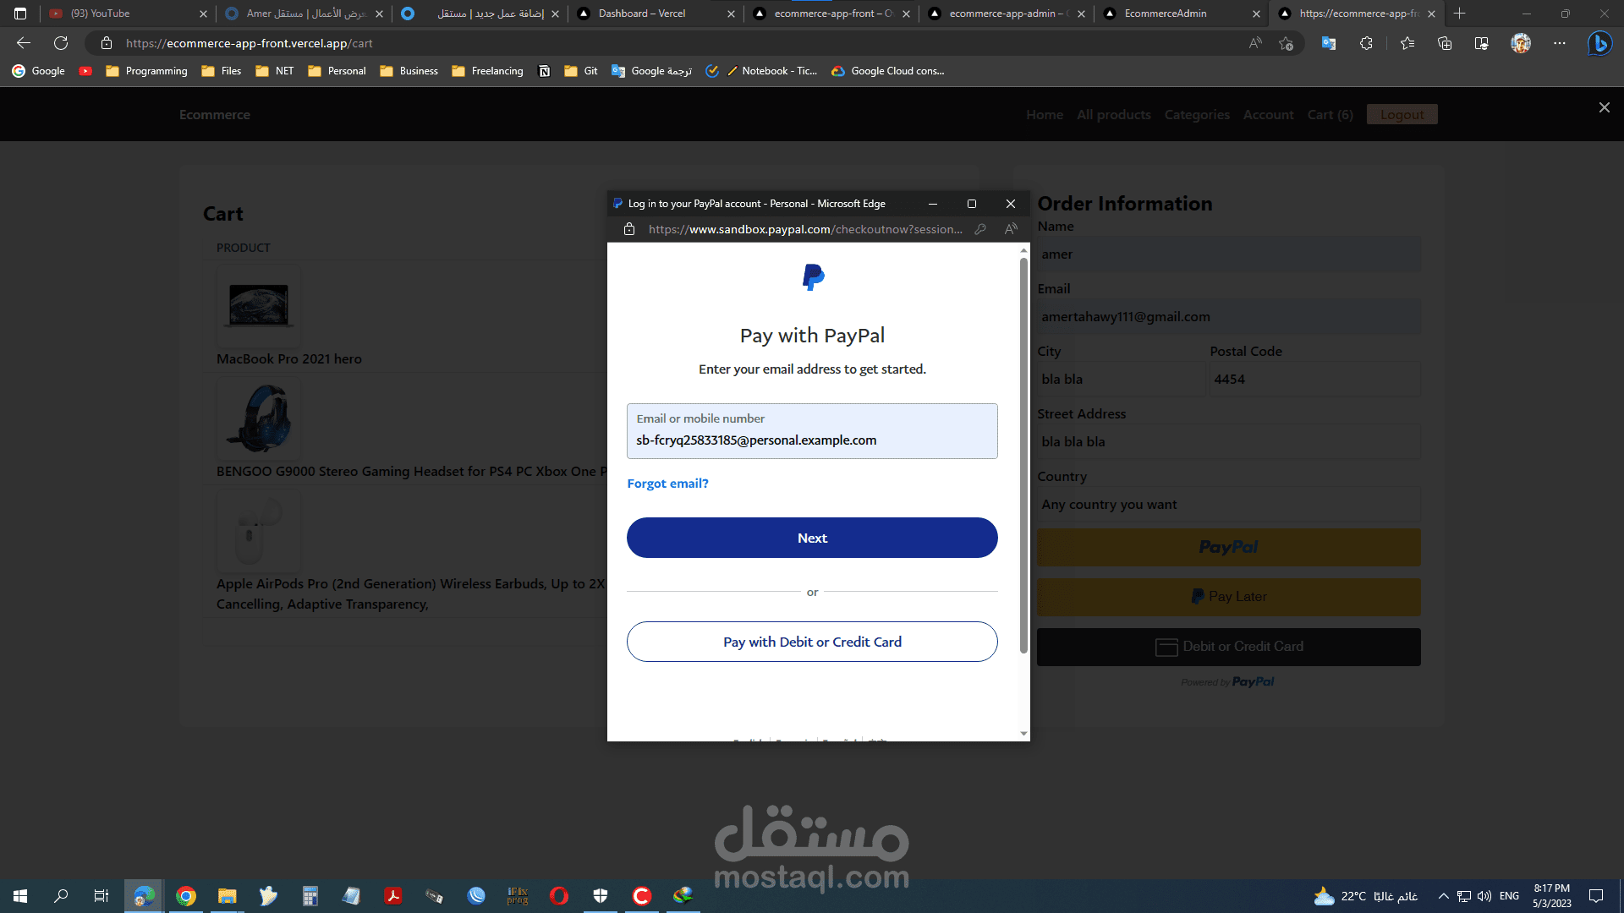Click the PayPal popup vertical scrollbar

pyautogui.click(x=1023, y=456)
